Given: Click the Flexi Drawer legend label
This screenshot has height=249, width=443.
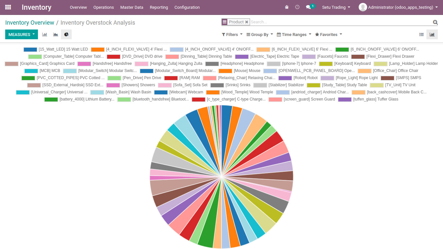Looking at the screenshot, I should pyautogui.click(x=390, y=56).
